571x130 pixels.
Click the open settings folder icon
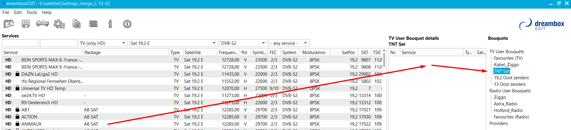click(x=9, y=24)
